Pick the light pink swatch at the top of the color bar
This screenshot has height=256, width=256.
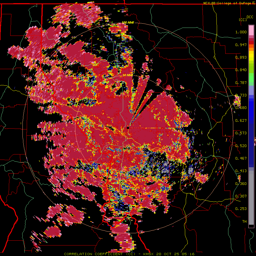pyautogui.click(x=251, y=30)
